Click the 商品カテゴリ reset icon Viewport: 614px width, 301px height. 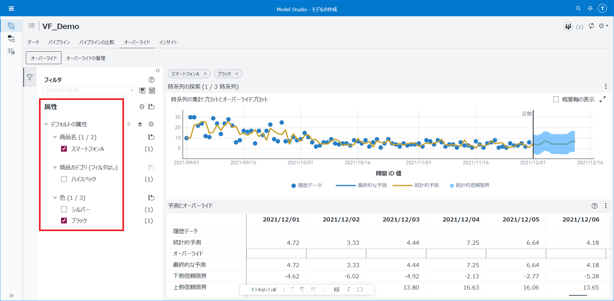(152, 167)
